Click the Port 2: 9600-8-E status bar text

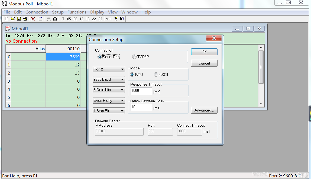click(286, 176)
